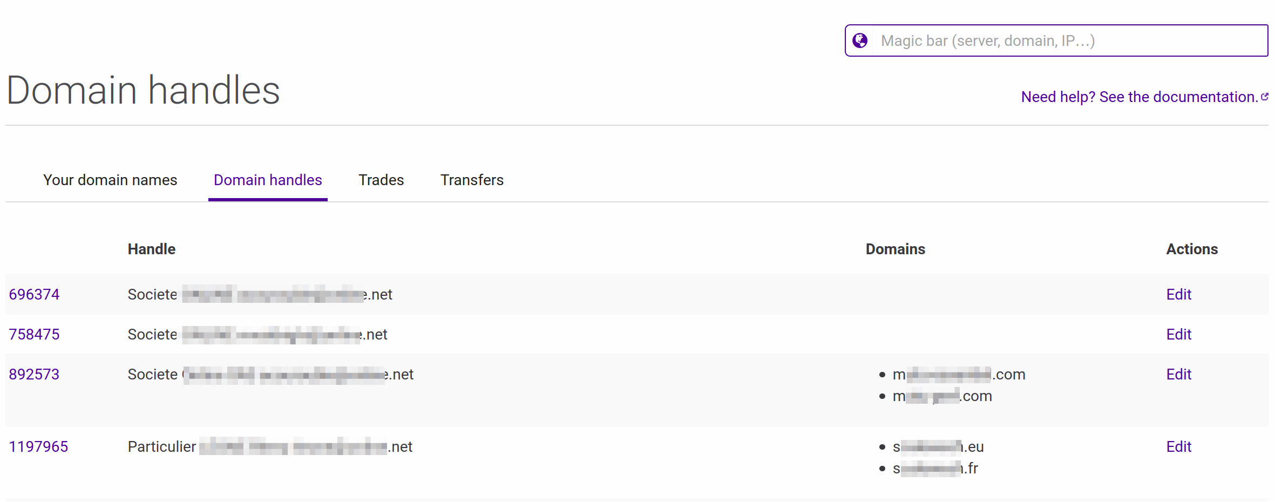Viewport: 1275px width, 502px height.
Task: Click the globe icon in the Magic bar
Action: (860, 40)
